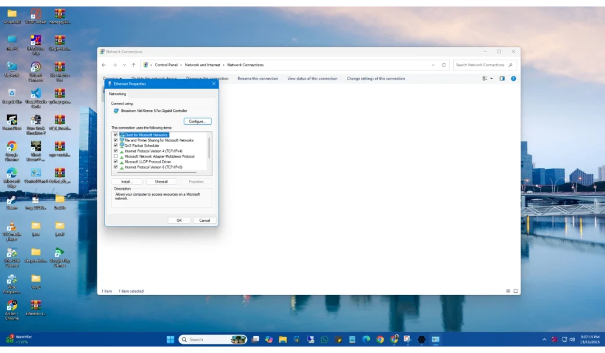The image size is (605, 353).
Task: Toggle the preview pane icon
Action: point(502,78)
